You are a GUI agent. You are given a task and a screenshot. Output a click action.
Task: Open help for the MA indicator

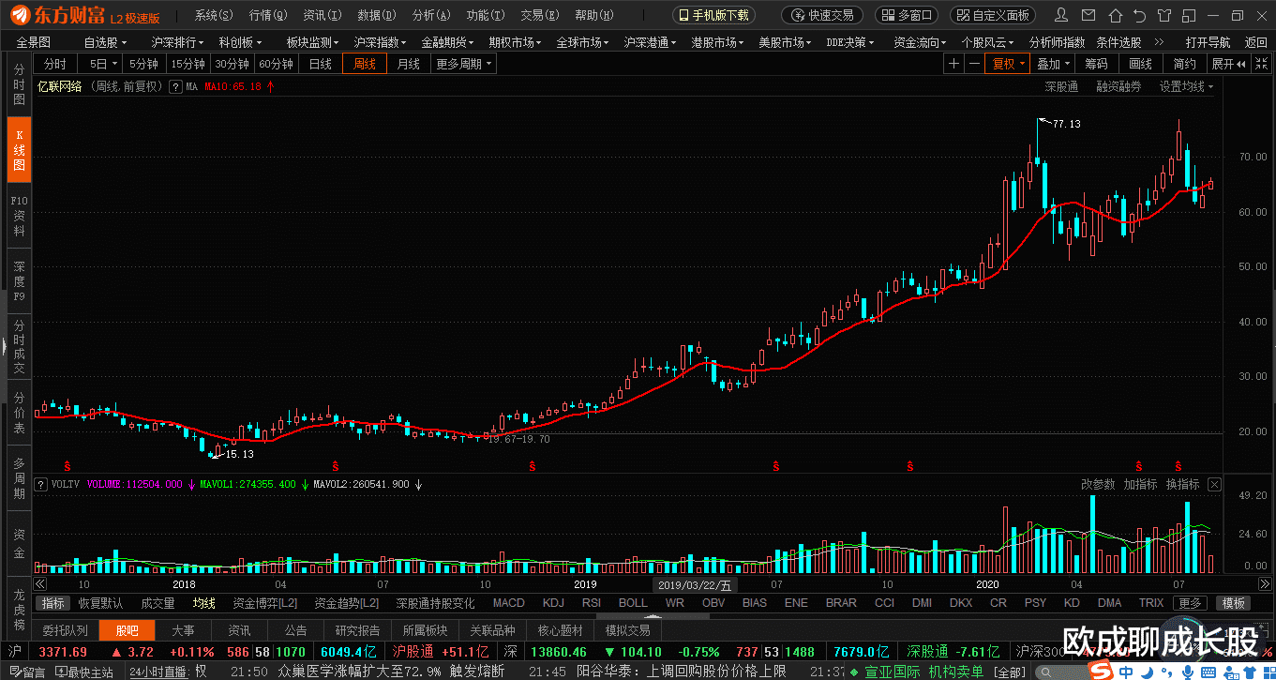tap(175, 86)
